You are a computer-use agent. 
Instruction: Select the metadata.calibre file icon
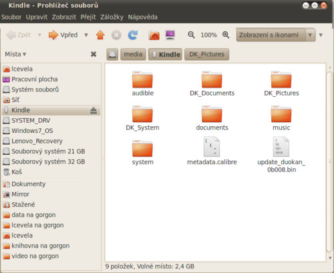[x=212, y=147]
